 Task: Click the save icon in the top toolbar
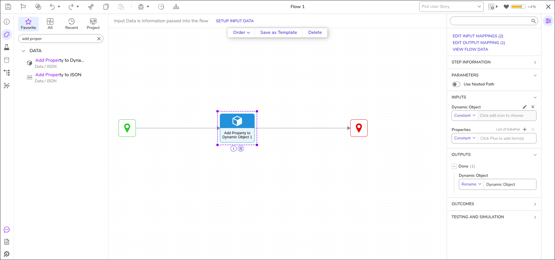pyautogui.click(x=8, y=7)
